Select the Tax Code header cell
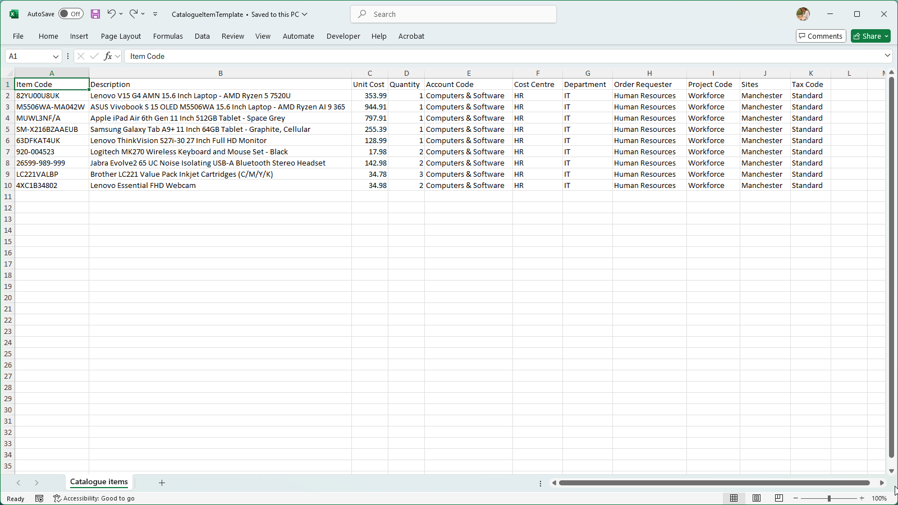Viewport: 898px width, 505px height. [x=810, y=84]
